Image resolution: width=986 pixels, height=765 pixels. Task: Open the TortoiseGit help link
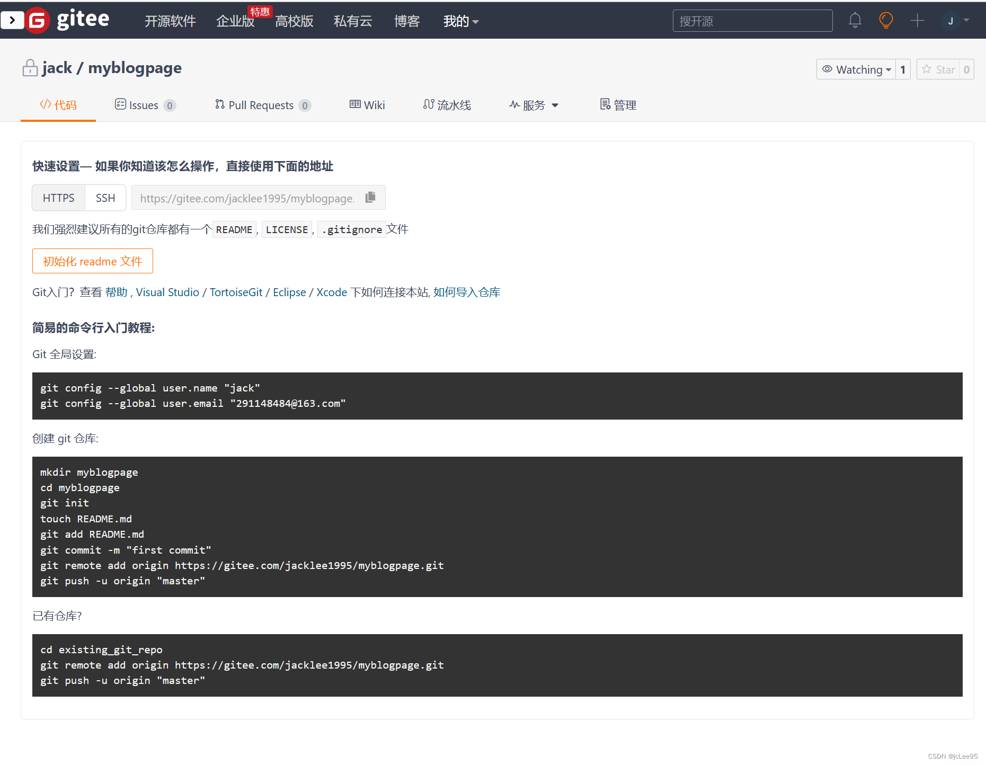coord(235,292)
